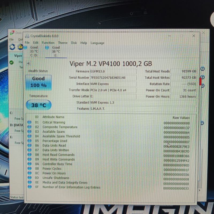Image resolution: width=214 pixels, height=214 pixels.
Task: Click the Unsafe Shutdowns status circle
Action: [29, 178]
